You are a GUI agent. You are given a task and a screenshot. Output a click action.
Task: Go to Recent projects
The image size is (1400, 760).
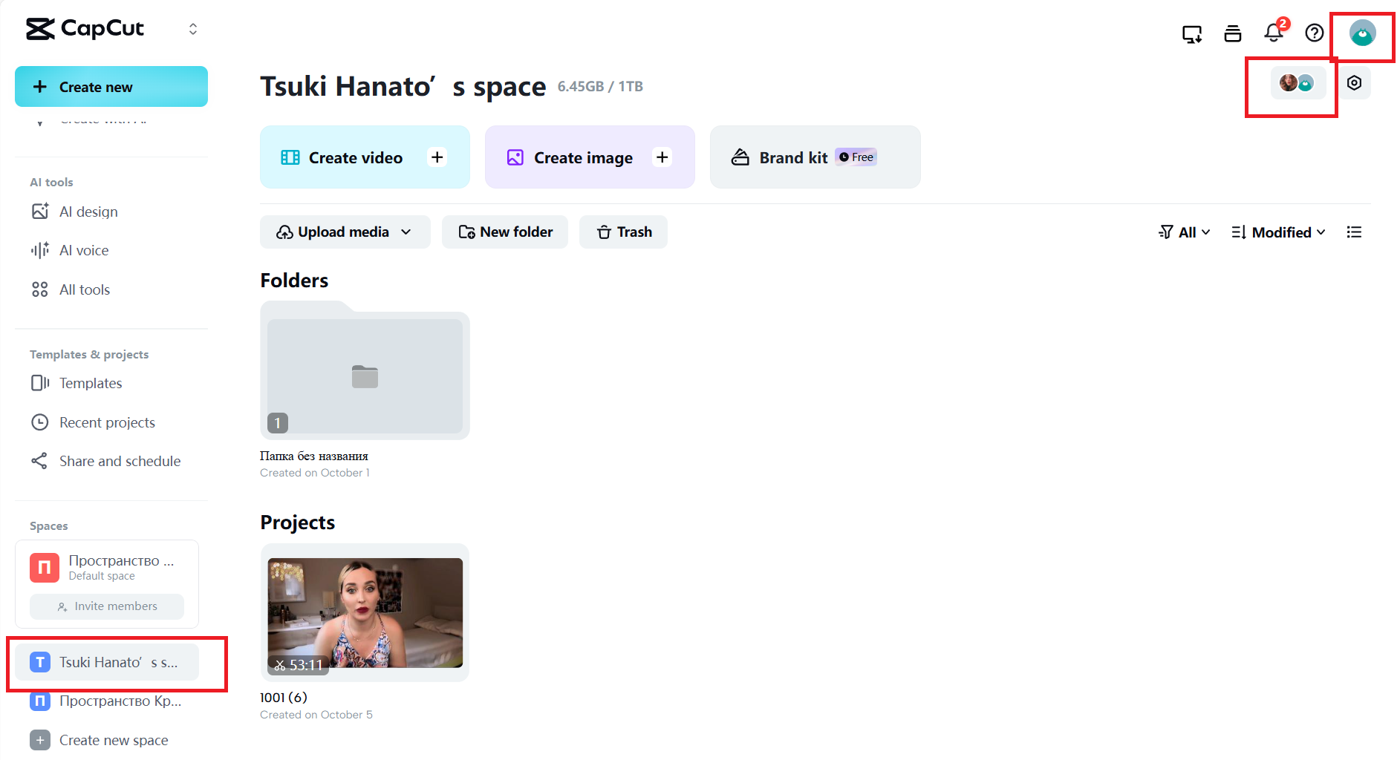tap(107, 422)
